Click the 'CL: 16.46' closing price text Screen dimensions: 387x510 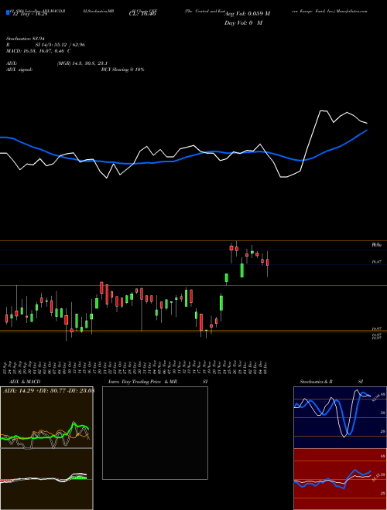tap(142, 14)
